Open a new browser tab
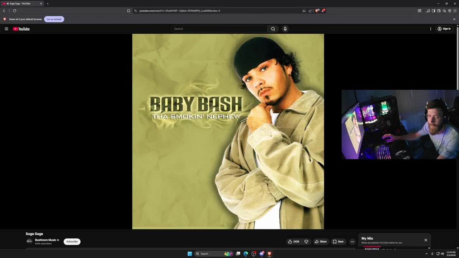The height and width of the screenshot is (258, 459). click(47, 4)
